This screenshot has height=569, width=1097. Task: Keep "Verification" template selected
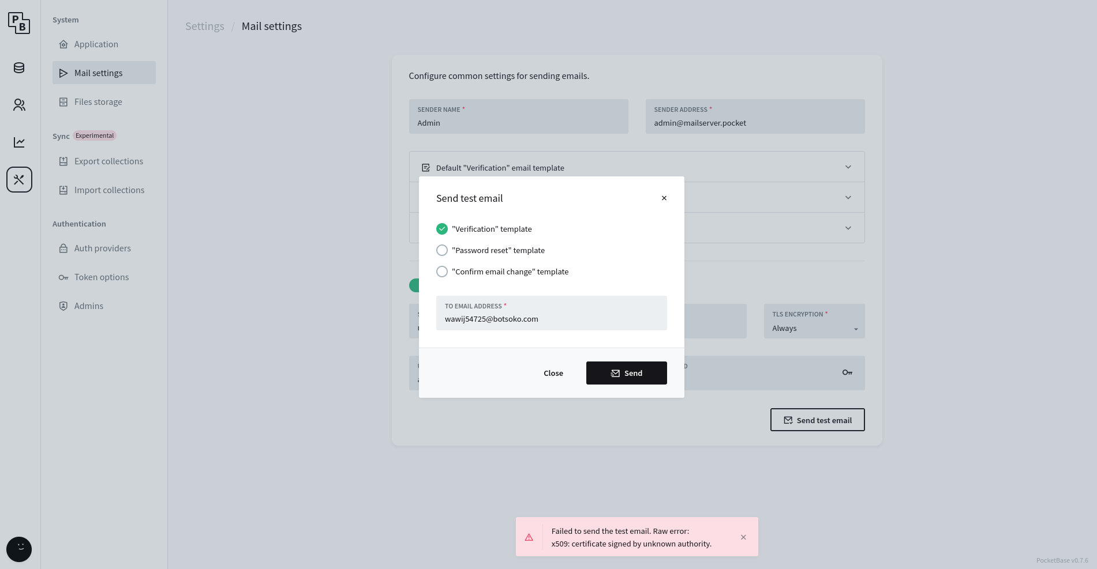pos(442,229)
